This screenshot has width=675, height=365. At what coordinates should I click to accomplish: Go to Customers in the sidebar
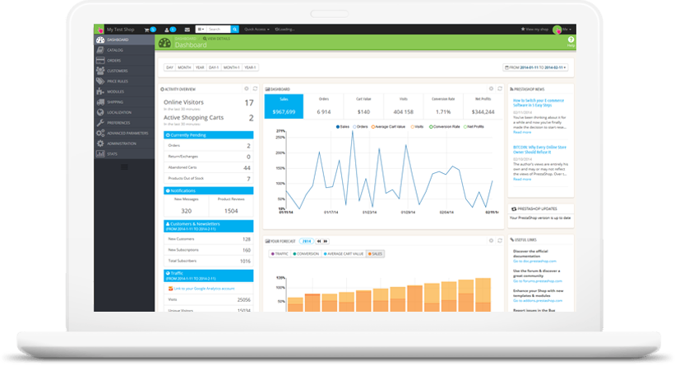click(x=117, y=71)
